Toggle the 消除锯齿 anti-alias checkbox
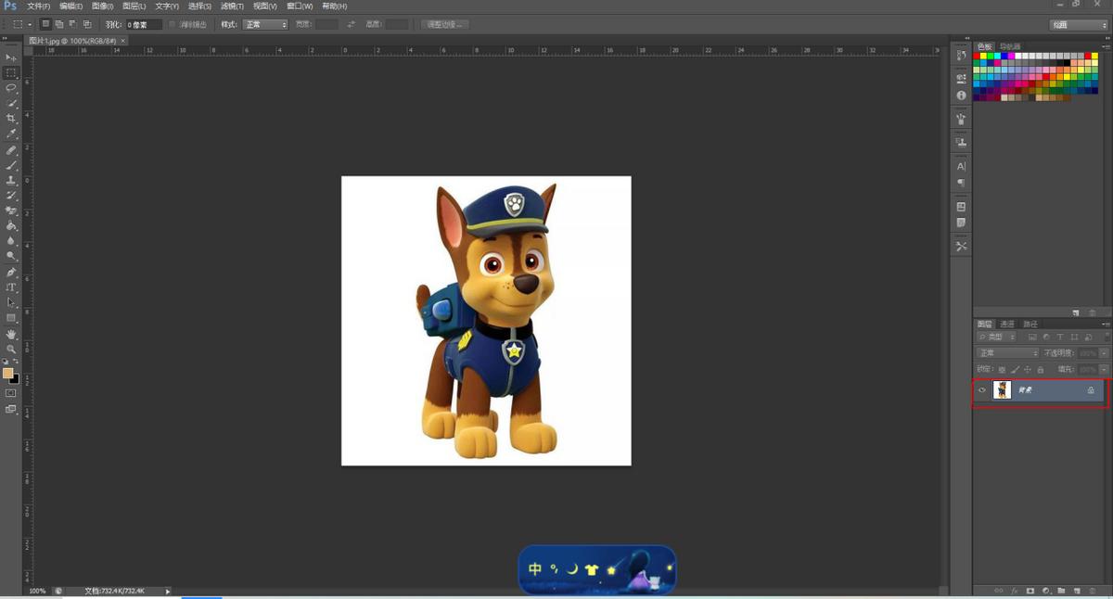Viewport: 1113px width, 599px height. [173, 24]
